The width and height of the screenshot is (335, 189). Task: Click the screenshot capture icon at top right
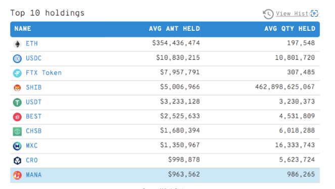314,13
